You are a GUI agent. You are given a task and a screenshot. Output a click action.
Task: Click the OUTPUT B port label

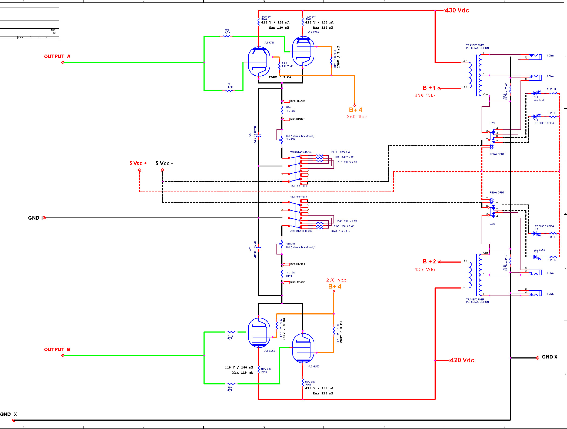coord(57,350)
